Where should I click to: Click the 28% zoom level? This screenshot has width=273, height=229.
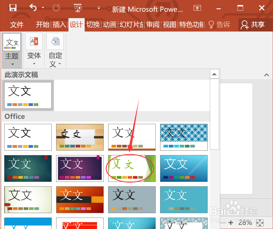click(x=245, y=223)
